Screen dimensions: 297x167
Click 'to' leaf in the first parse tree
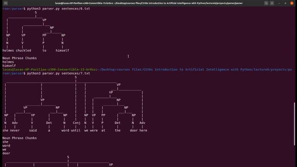click(45, 51)
